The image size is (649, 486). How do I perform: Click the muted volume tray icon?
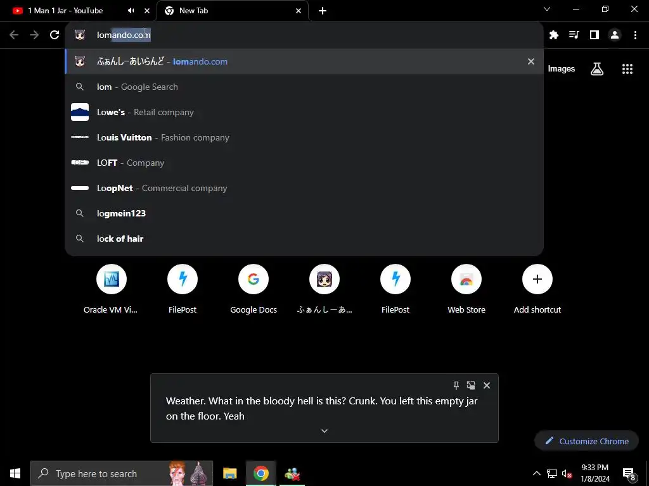click(x=567, y=473)
